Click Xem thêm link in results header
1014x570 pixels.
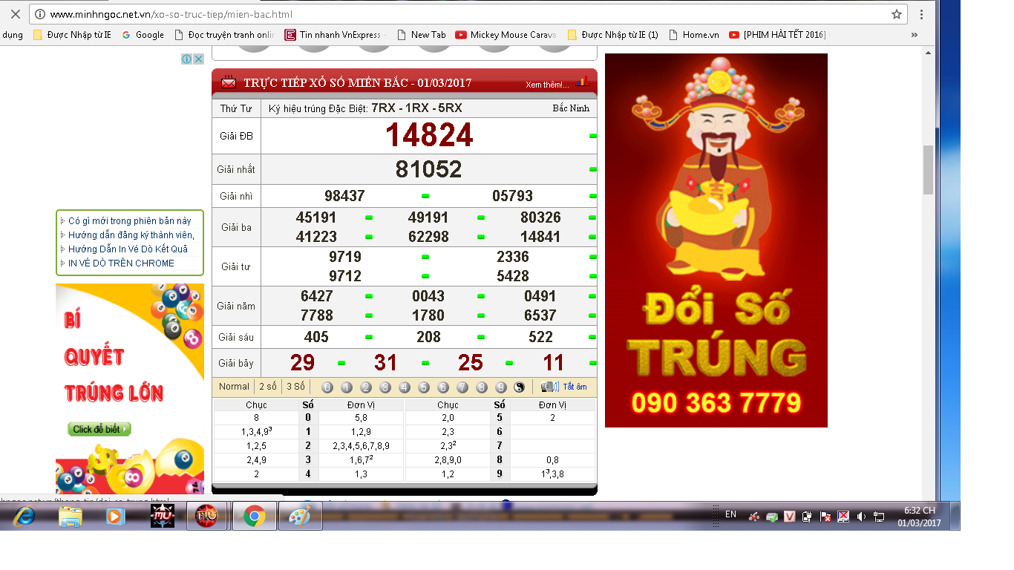547,84
